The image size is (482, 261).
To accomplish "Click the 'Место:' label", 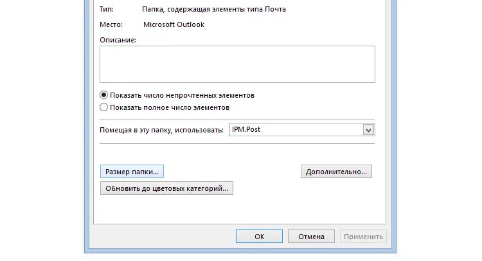I will pyautogui.click(x=112, y=24).
